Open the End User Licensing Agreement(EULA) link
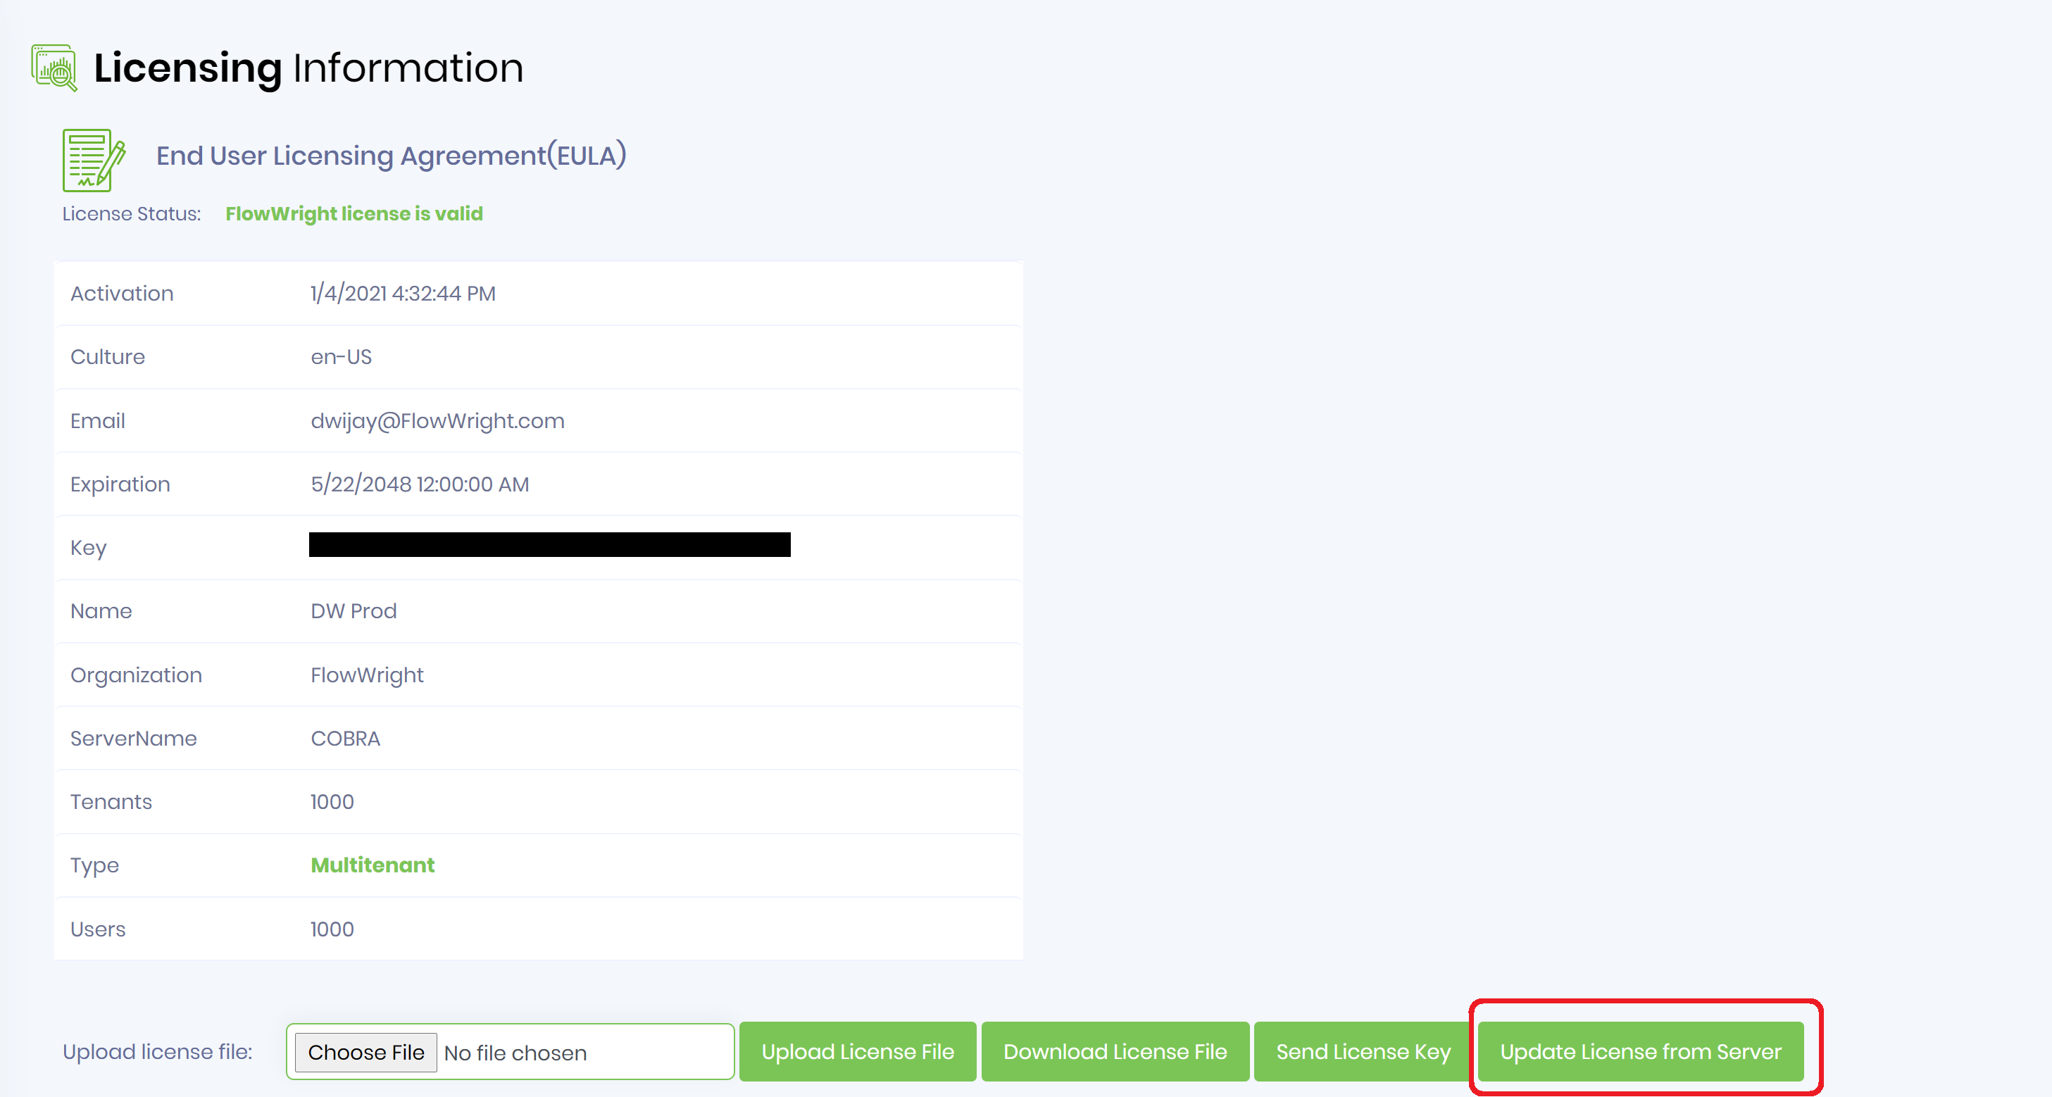The width and height of the screenshot is (2052, 1097). pyautogui.click(x=389, y=156)
